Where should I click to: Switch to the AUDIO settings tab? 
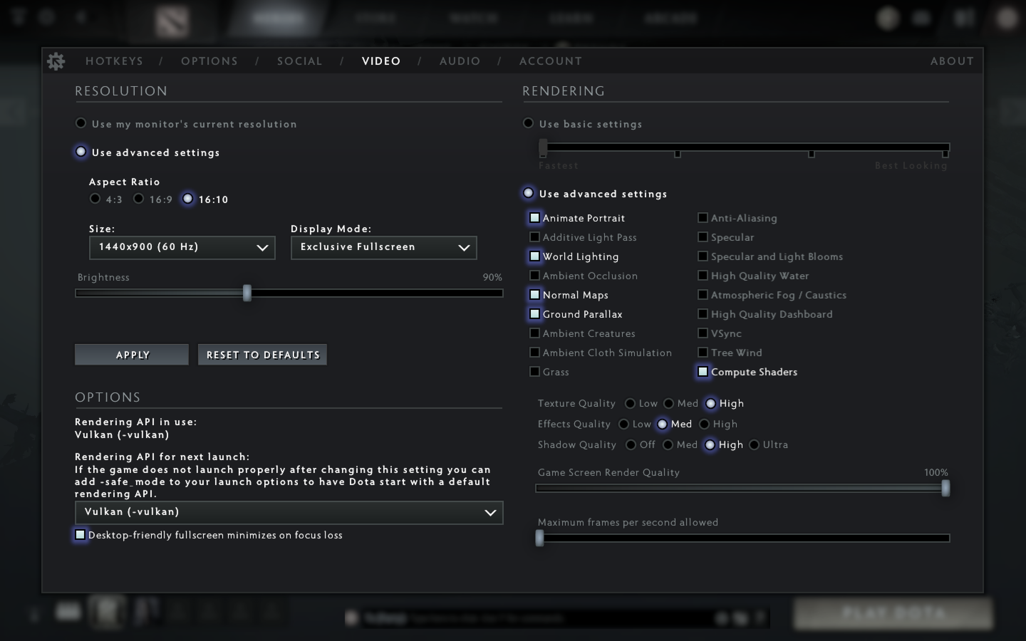[460, 61]
